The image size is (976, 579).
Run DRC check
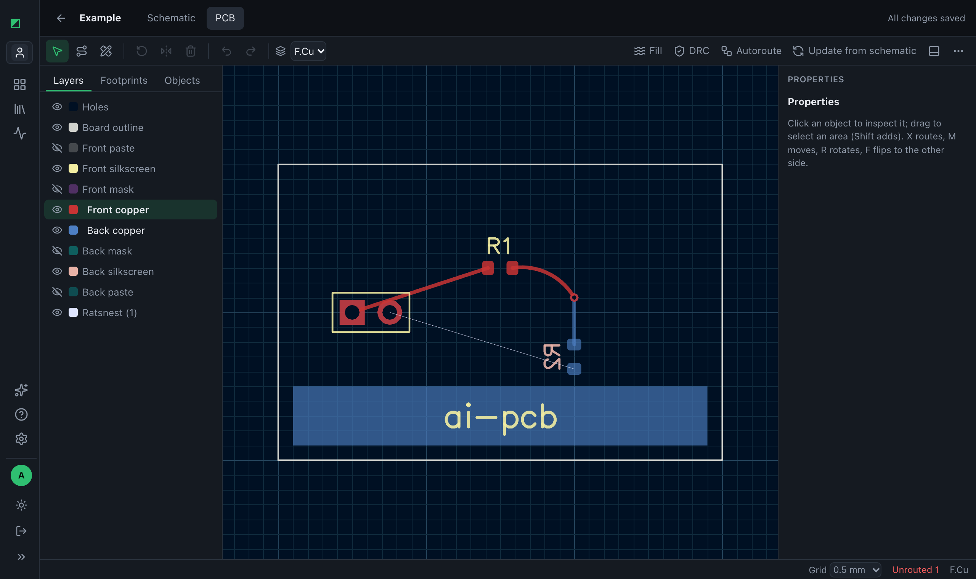point(692,51)
